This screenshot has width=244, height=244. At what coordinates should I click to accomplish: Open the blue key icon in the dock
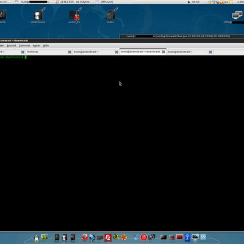[x=187, y=237]
